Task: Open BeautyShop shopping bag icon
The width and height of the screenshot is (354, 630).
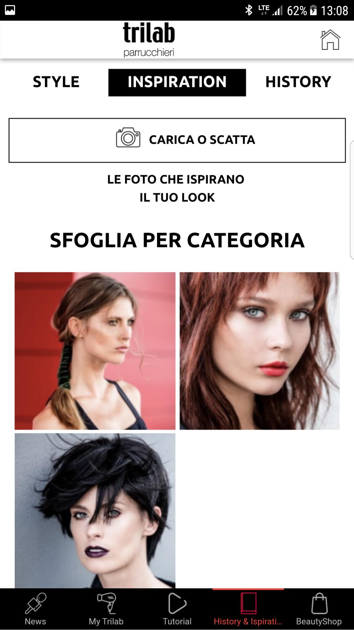Action: click(x=319, y=603)
